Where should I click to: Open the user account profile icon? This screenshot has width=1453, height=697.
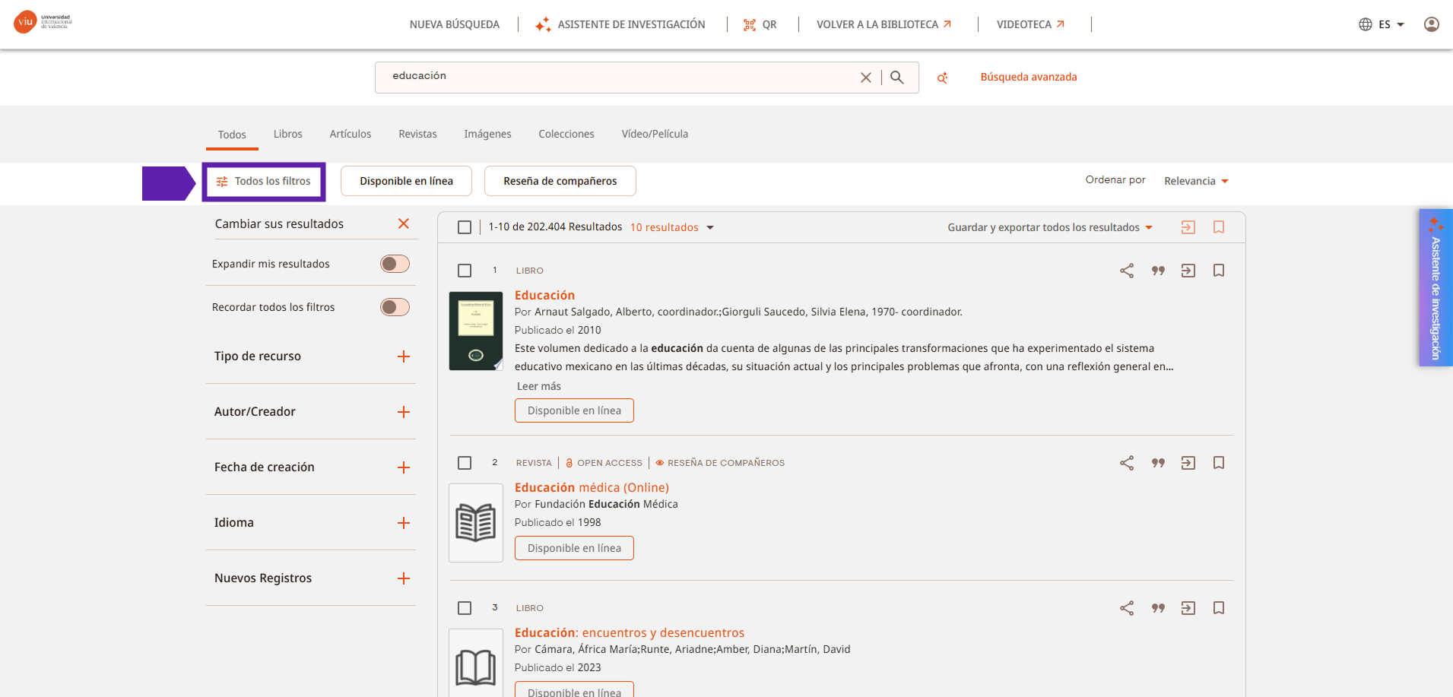coord(1431,24)
